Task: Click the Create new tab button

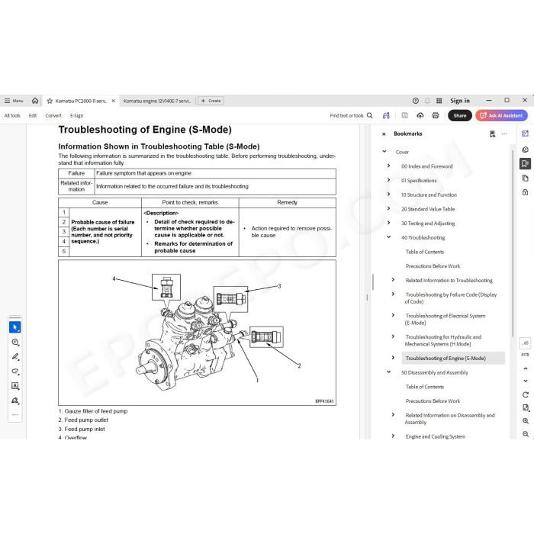Action: coord(211,101)
